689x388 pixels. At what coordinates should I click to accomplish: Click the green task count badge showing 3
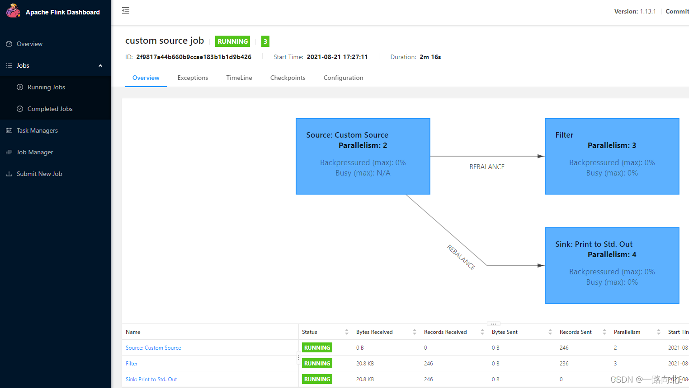click(x=265, y=42)
